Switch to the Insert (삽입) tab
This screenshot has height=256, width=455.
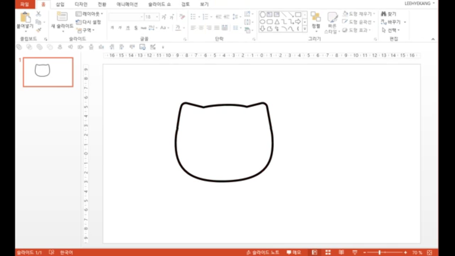point(60,4)
